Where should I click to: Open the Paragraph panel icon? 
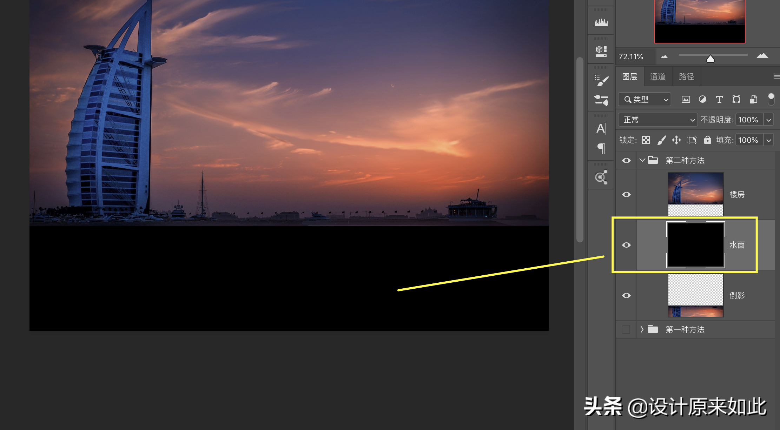(x=602, y=148)
